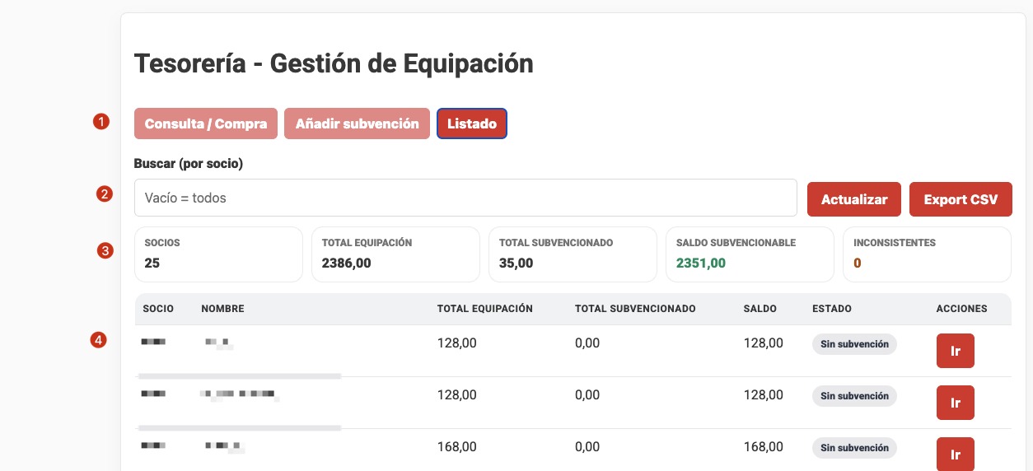
Task: Click the Socios summary card
Action: coord(218,254)
